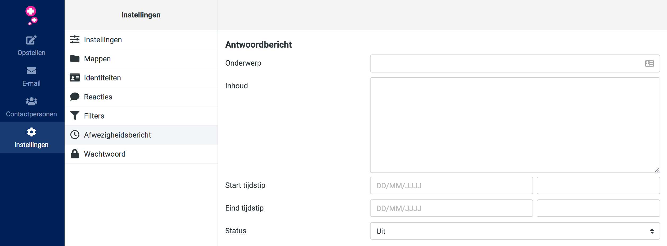Click the Start tijdstip date field
667x246 pixels.
(451, 185)
